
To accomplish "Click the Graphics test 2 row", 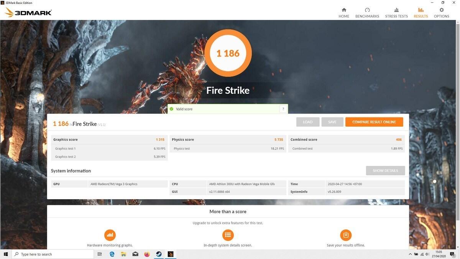I will (x=109, y=157).
